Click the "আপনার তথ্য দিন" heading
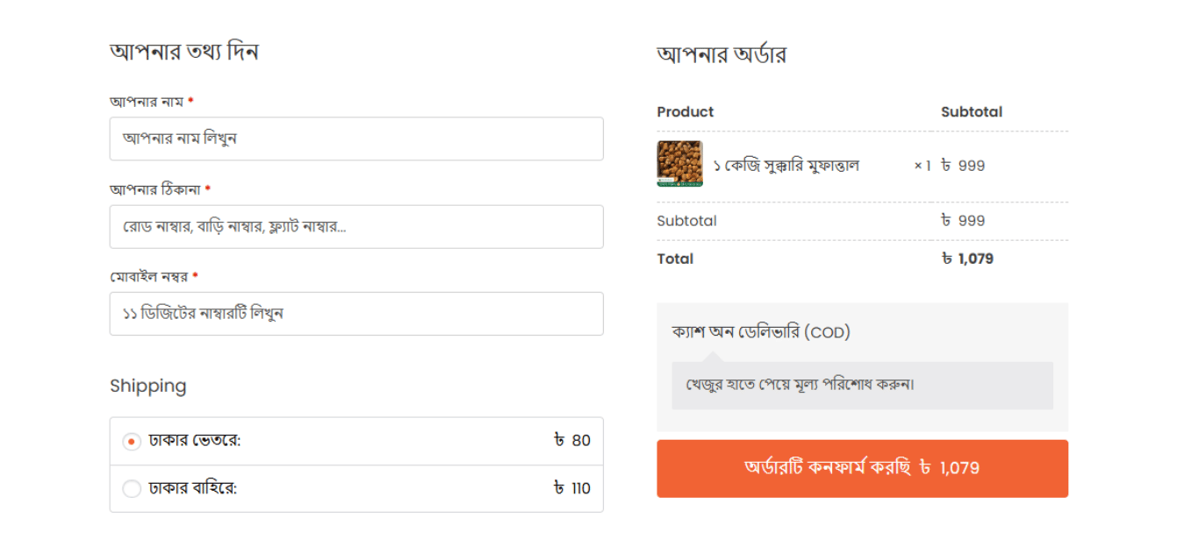This screenshot has height=560, width=1185. point(184,52)
